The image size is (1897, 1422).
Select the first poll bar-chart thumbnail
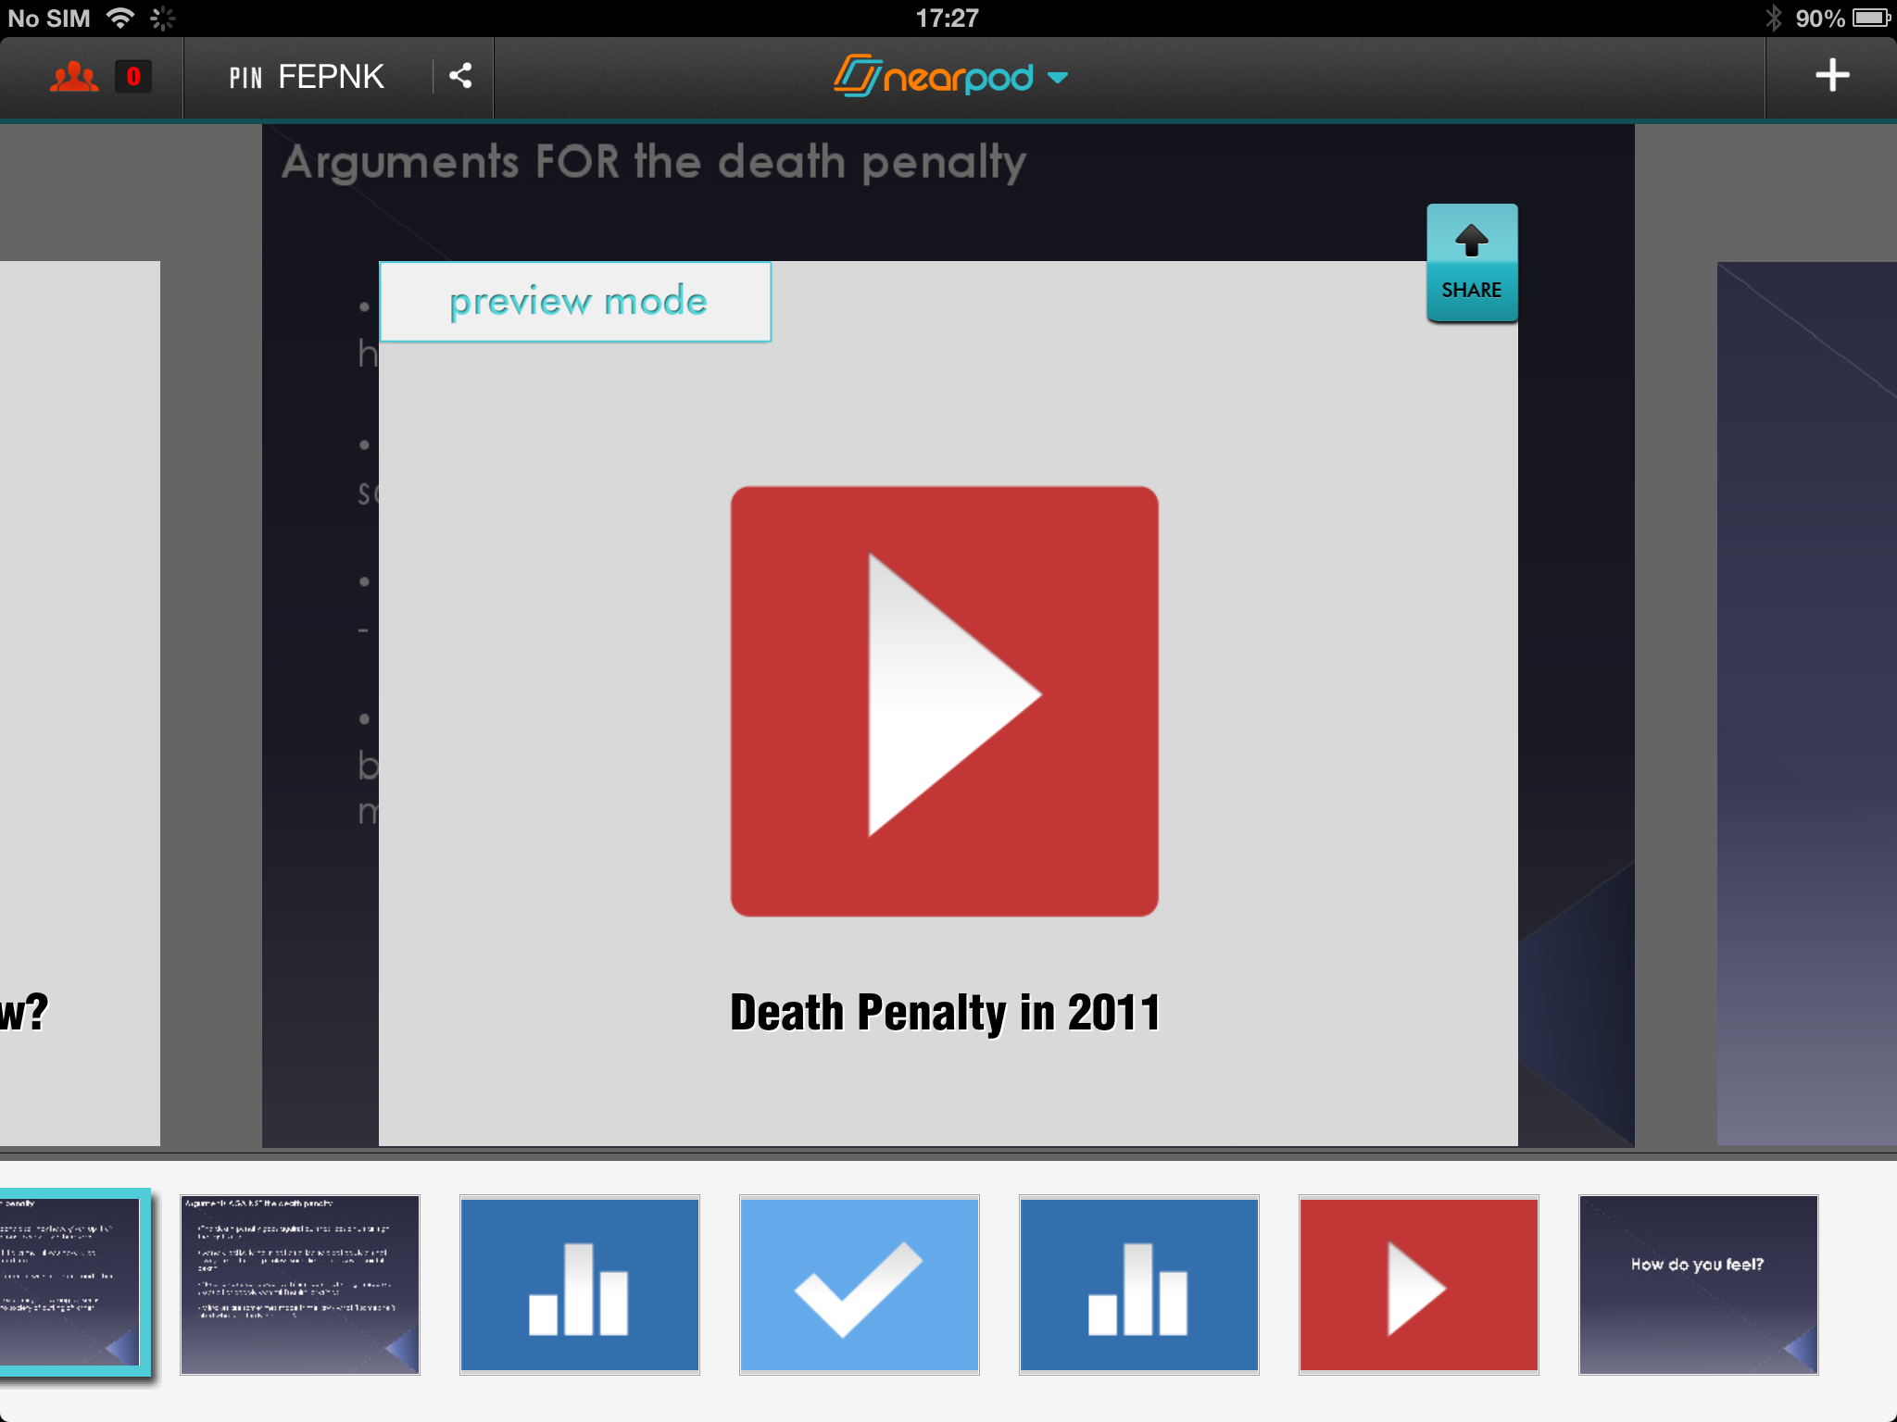580,1284
